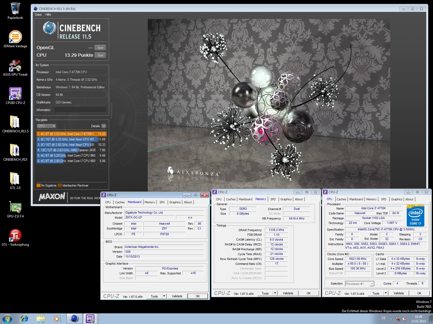433x324 pixels.
Task: Click the Cinebench globe logo
Action: pos(49,28)
